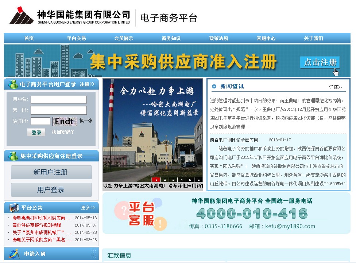Open the 首页 home menu item

pyautogui.click(x=29, y=38)
